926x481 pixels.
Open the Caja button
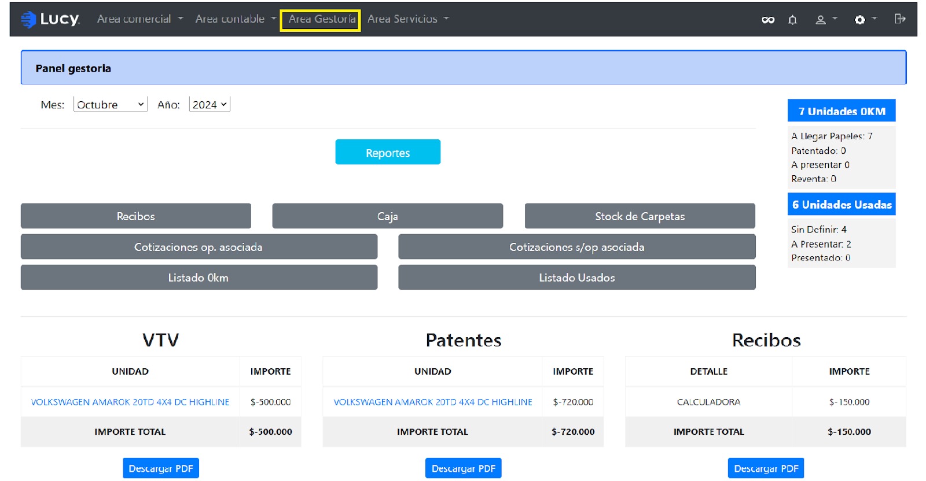(387, 216)
